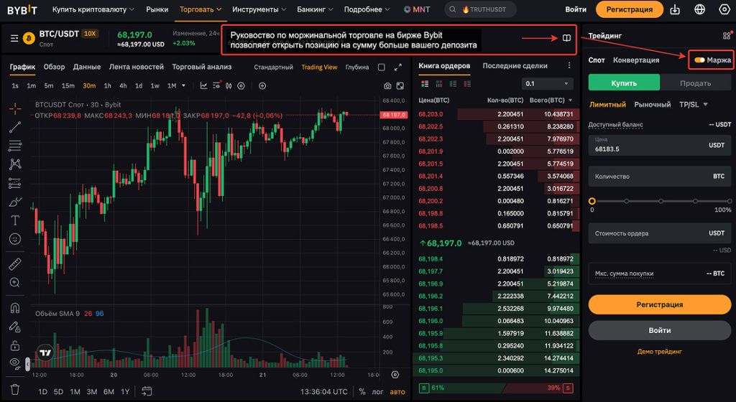Select the brush drawing tool
736x402 pixels.
[x=15, y=202]
